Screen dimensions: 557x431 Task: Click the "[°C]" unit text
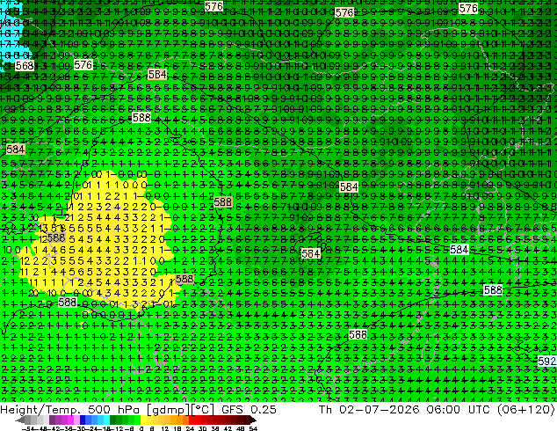202,410
